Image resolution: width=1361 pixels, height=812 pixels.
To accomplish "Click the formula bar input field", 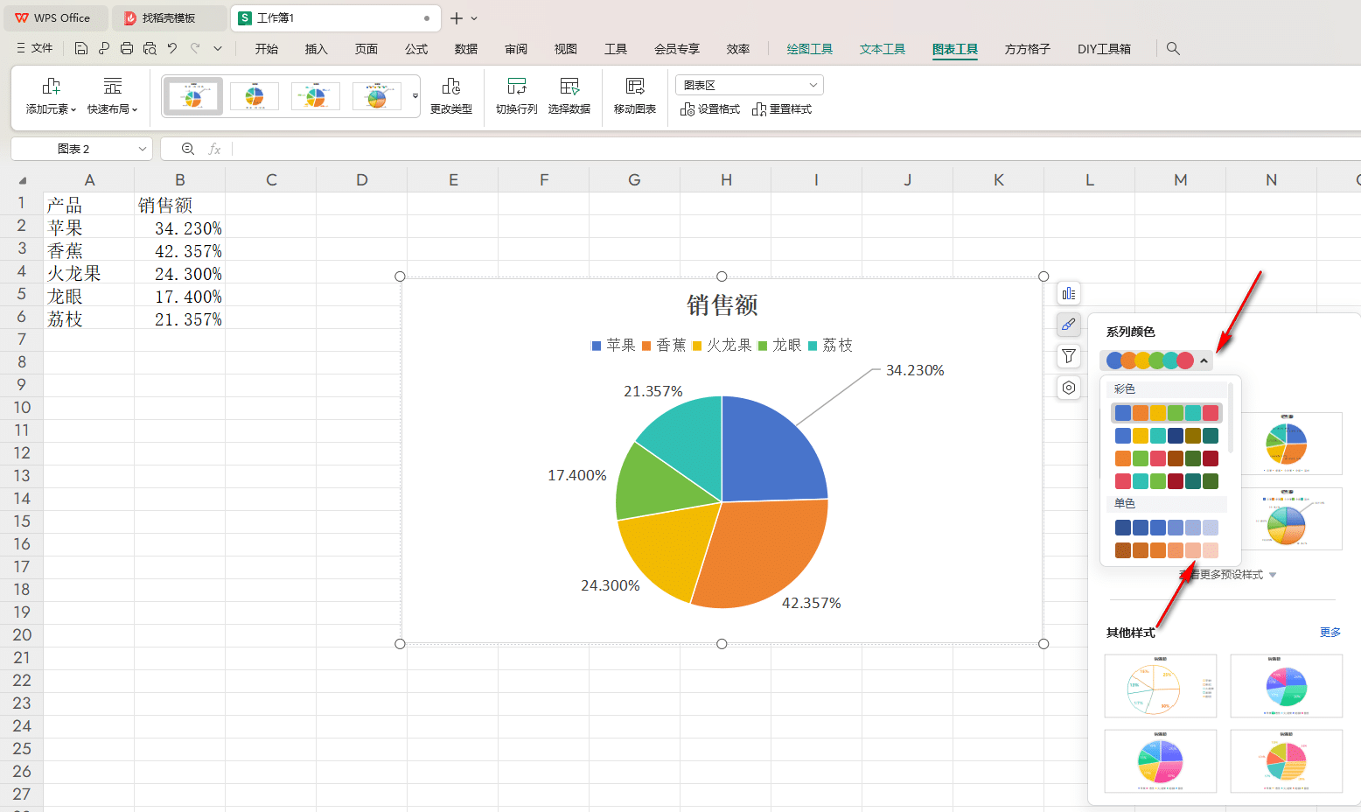I will pyautogui.click(x=796, y=149).
